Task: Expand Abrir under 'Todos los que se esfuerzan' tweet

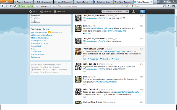Action: coord(84,97)
